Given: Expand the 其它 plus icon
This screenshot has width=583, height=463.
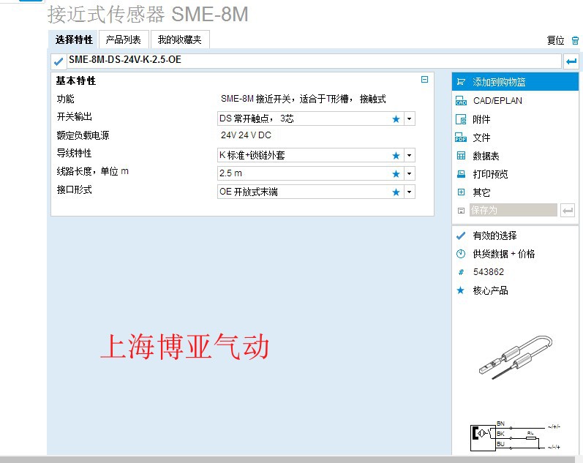Looking at the screenshot, I should [x=461, y=192].
